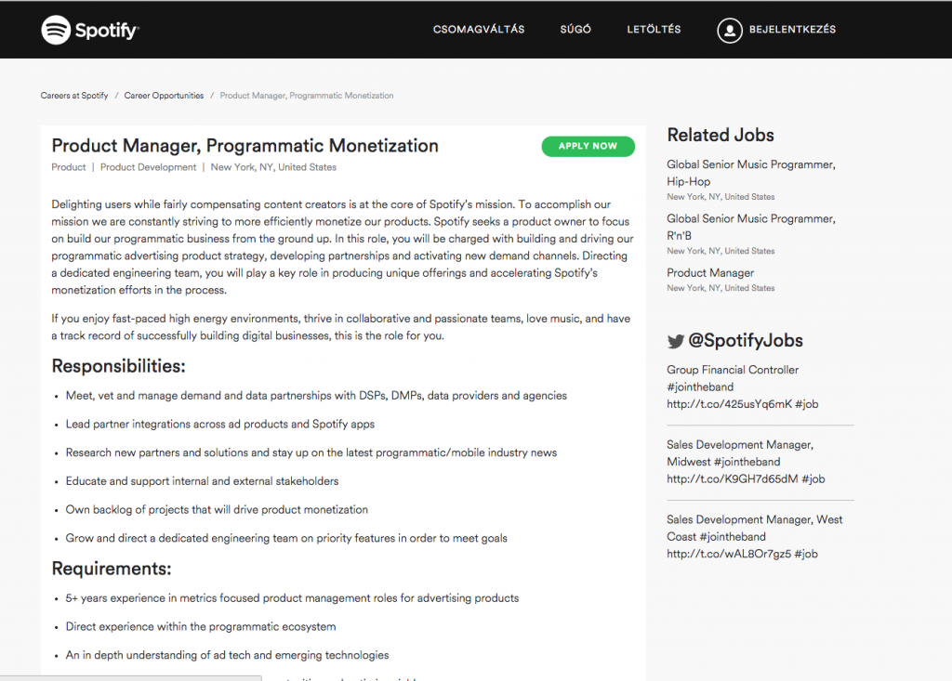Click the Requirements heading
The image size is (952, 681).
tap(112, 569)
